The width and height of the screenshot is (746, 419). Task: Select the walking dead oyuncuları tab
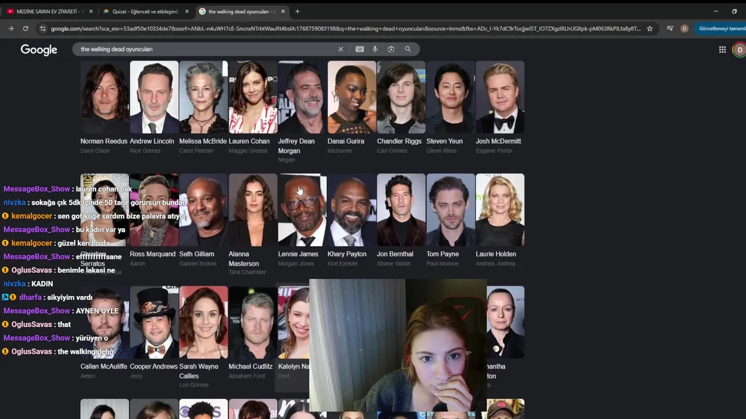point(242,11)
